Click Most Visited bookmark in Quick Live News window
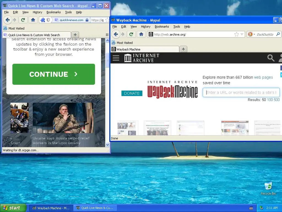This screenshot has height=212, width=282. [x=14, y=28]
